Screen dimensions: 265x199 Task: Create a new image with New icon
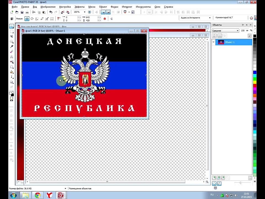(12, 12)
